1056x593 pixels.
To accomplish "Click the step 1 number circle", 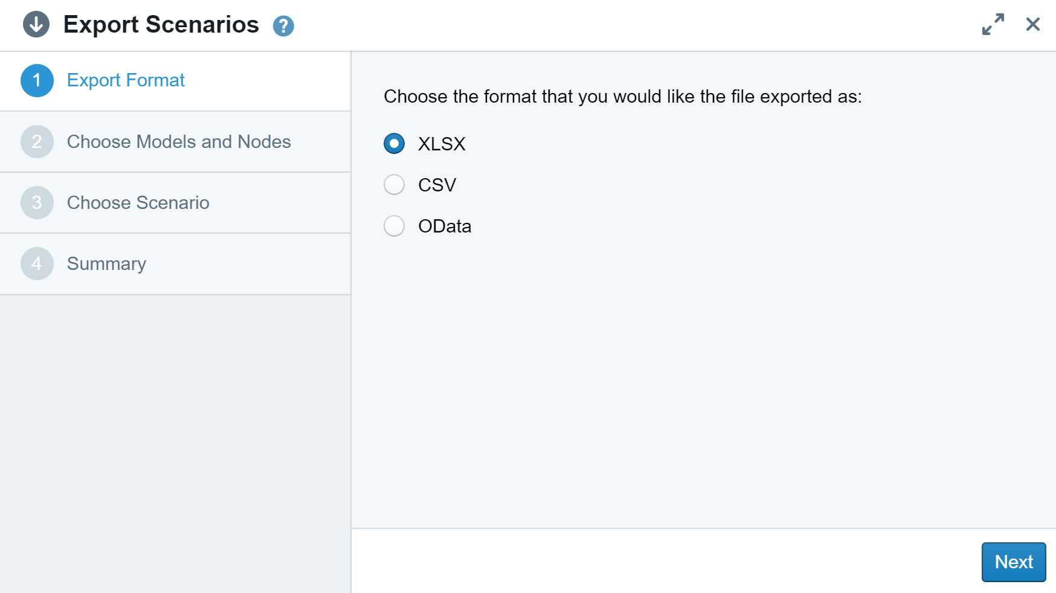I will click(x=37, y=81).
